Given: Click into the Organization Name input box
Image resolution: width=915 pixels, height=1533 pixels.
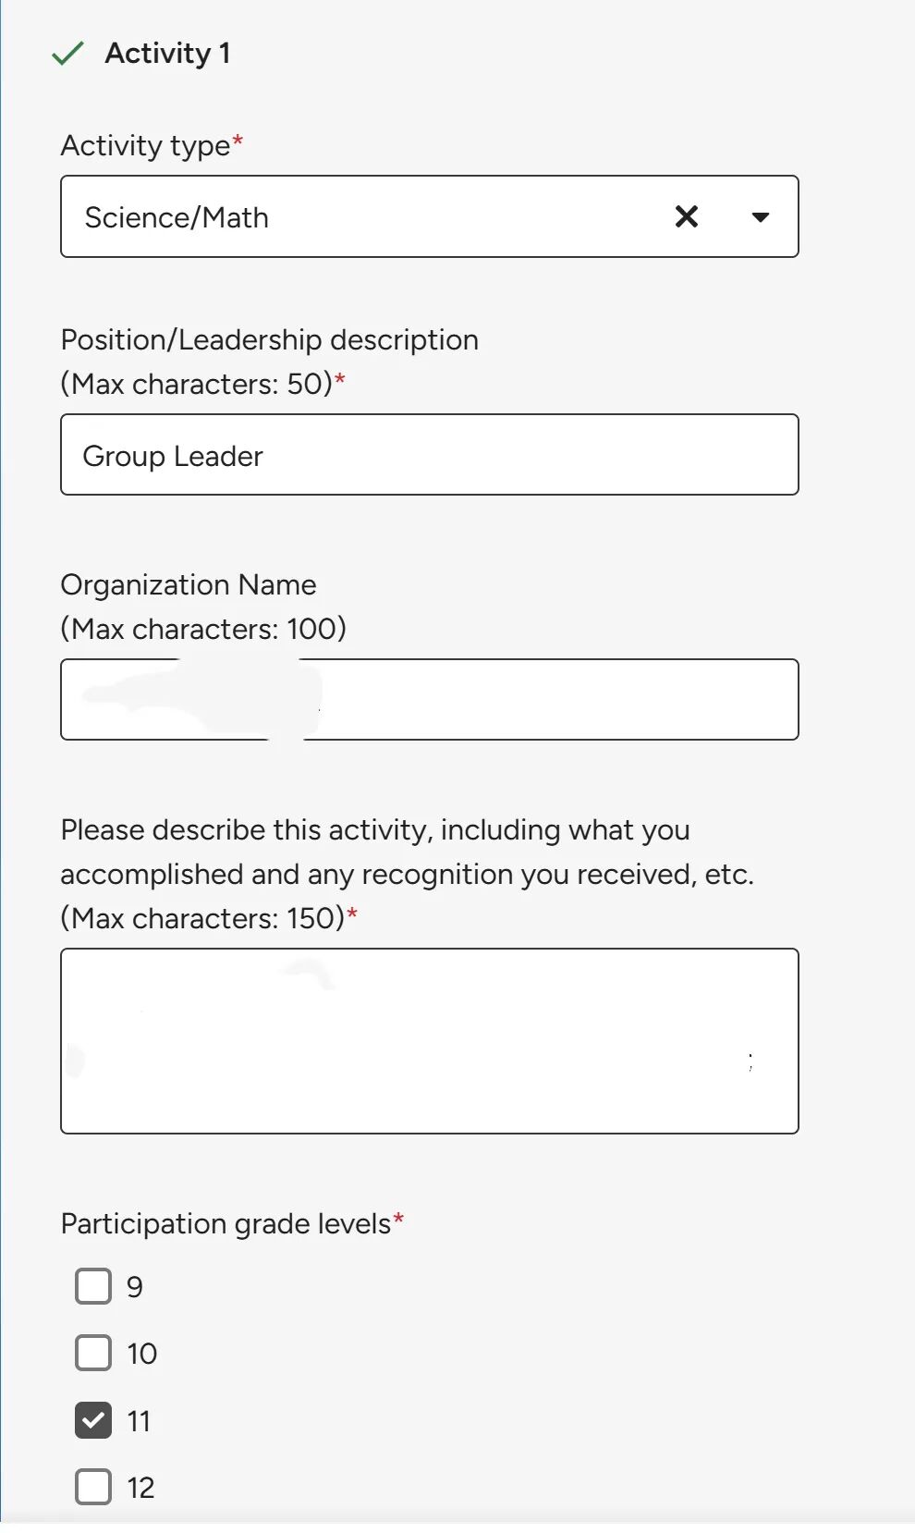Looking at the screenshot, I should click(555, 700).
